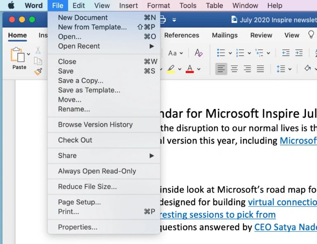Choose Save a Copy from File menu
The height and width of the screenshot is (244, 317).
[80, 81]
